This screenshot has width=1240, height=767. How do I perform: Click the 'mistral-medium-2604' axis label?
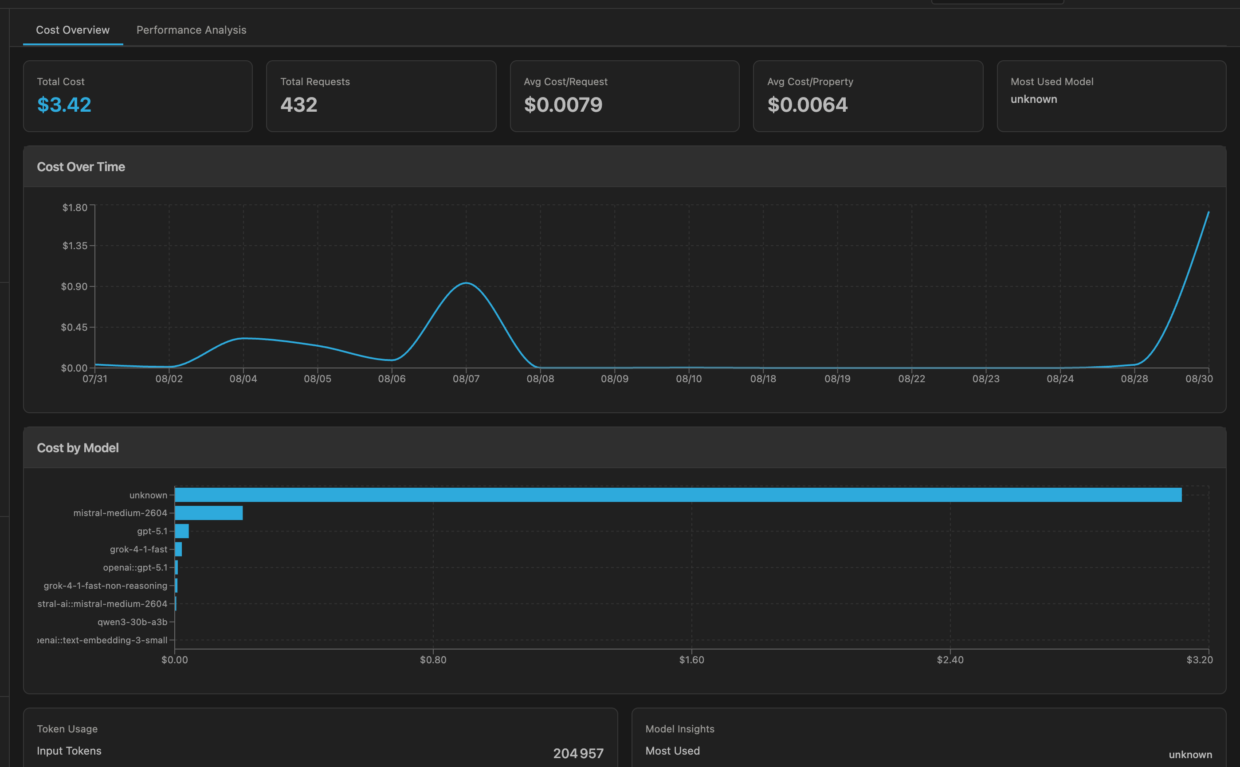(x=120, y=513)
